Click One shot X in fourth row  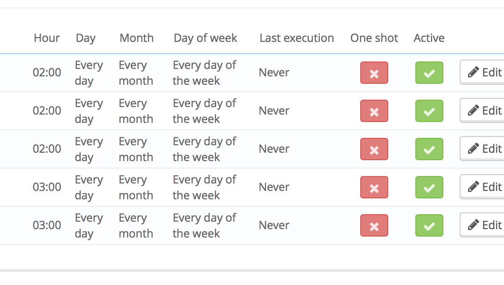374,187
